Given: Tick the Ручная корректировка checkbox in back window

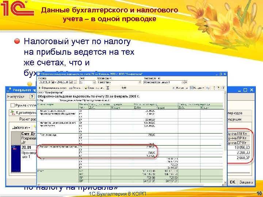Looking at the screenshot, I should [x=12, y=105].
